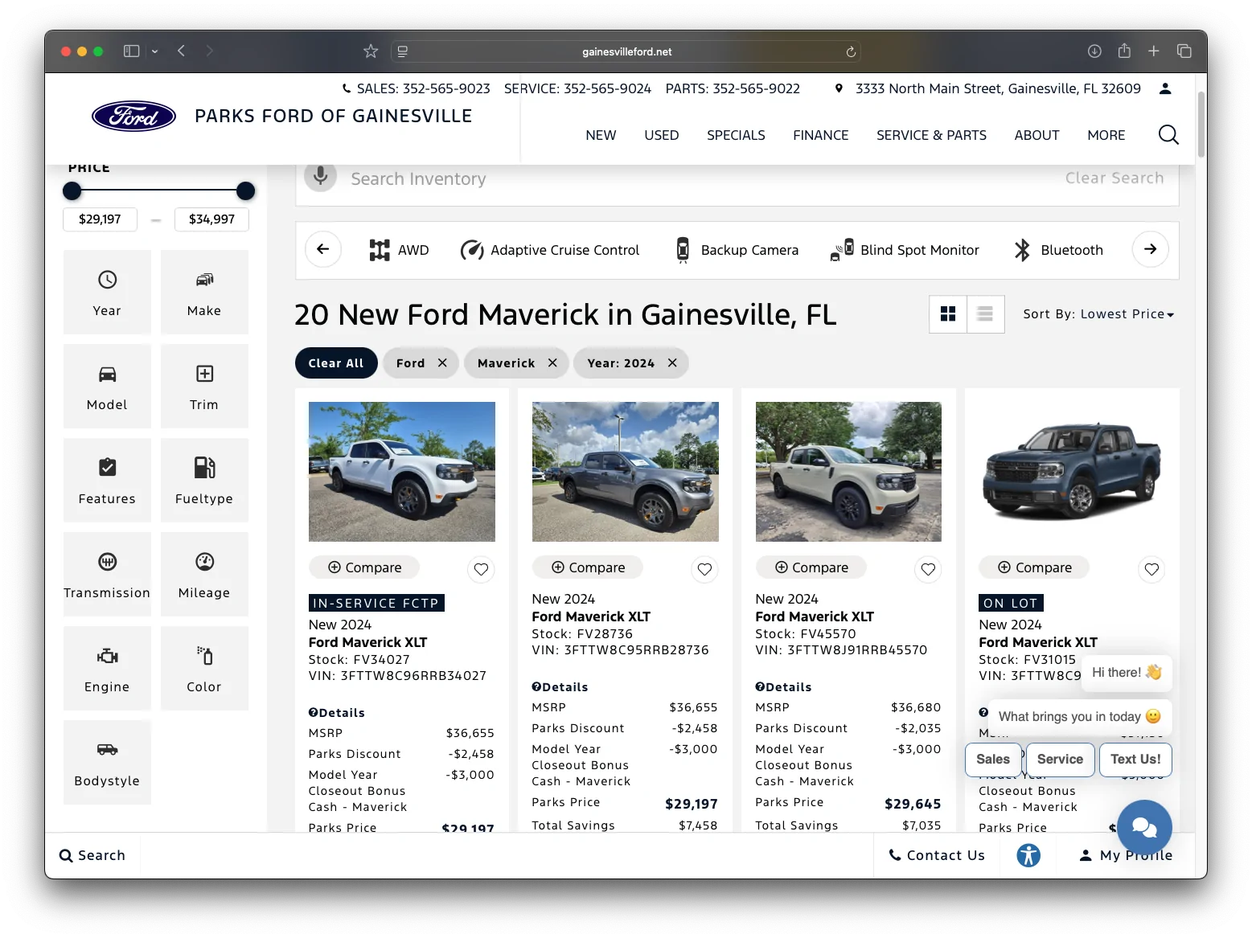Favorite the FV31015 Maverick with heart

[x=1151, y=569]
